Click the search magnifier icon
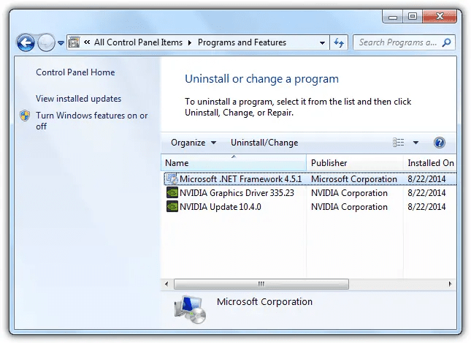Image resolution: width=471 pixels, height=343 pixels. [x=447, y=42]
